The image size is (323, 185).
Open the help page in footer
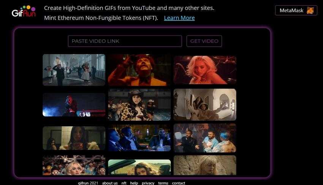coord(134,183)
